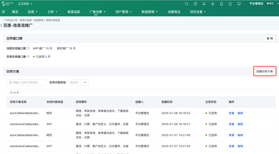Screen dimensions: 279x154
Task: Focus the 请输入回传方案名称 search field
Action: coord(27,82)
